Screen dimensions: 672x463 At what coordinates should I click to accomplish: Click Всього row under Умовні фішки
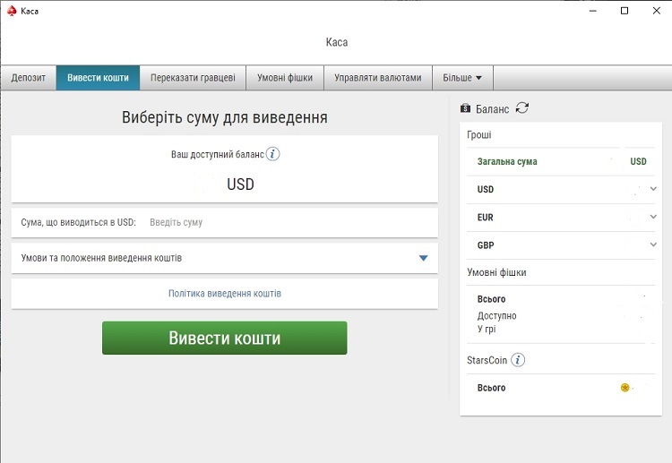coord(561,299)
